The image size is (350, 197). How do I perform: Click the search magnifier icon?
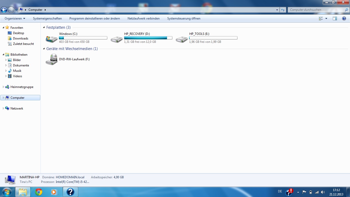[346, 10]
